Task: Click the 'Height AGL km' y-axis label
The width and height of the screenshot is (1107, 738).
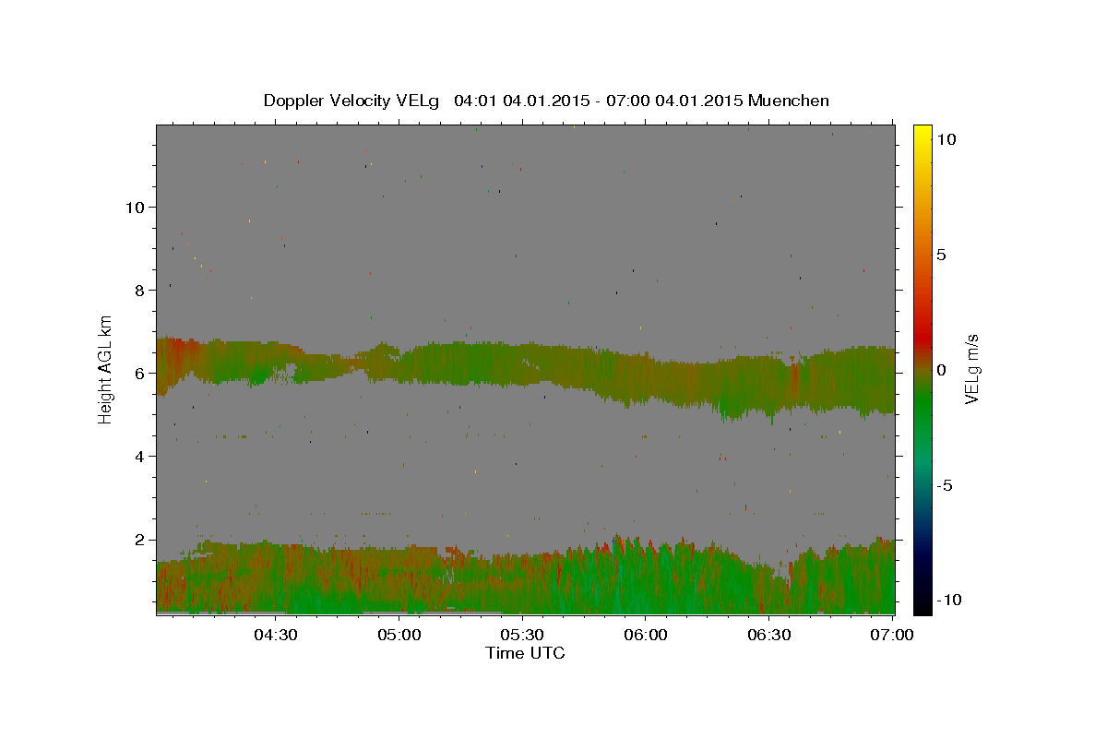Action: pyautogui.click(x=106, y=369)
